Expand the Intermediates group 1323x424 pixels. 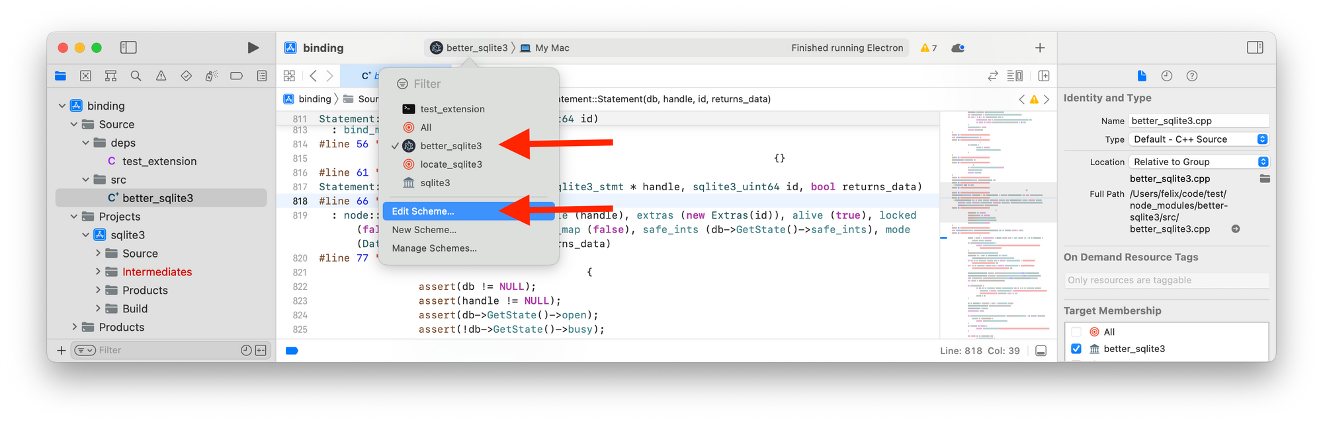(x=98, y=271)
